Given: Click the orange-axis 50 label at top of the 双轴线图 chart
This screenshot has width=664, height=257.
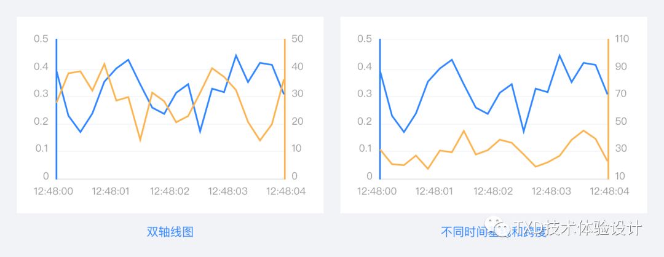Looking at the screenshot, I should click(x=298, y=39).
